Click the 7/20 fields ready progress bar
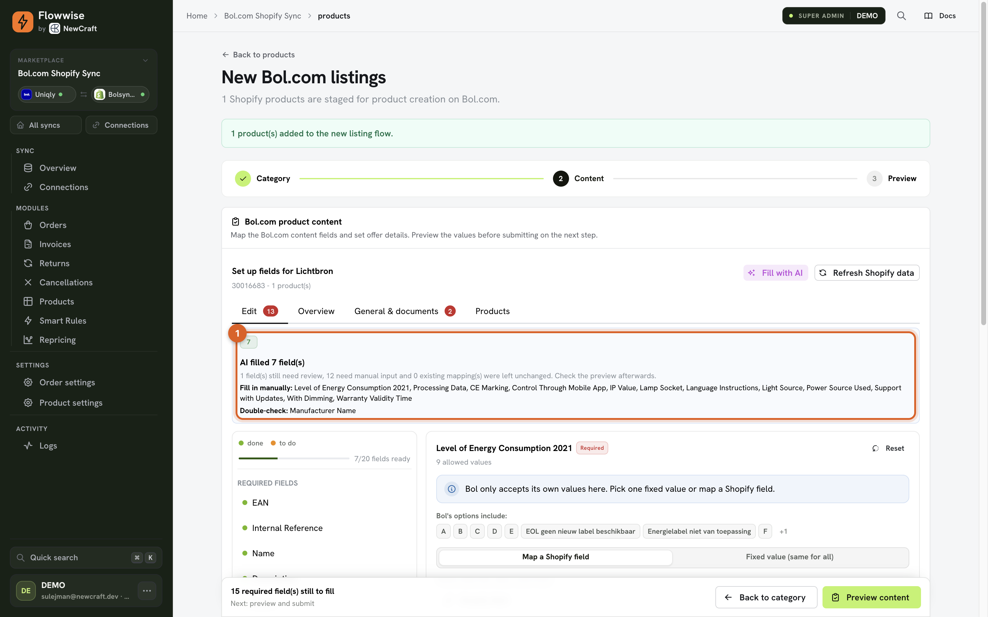 point(294,459)
